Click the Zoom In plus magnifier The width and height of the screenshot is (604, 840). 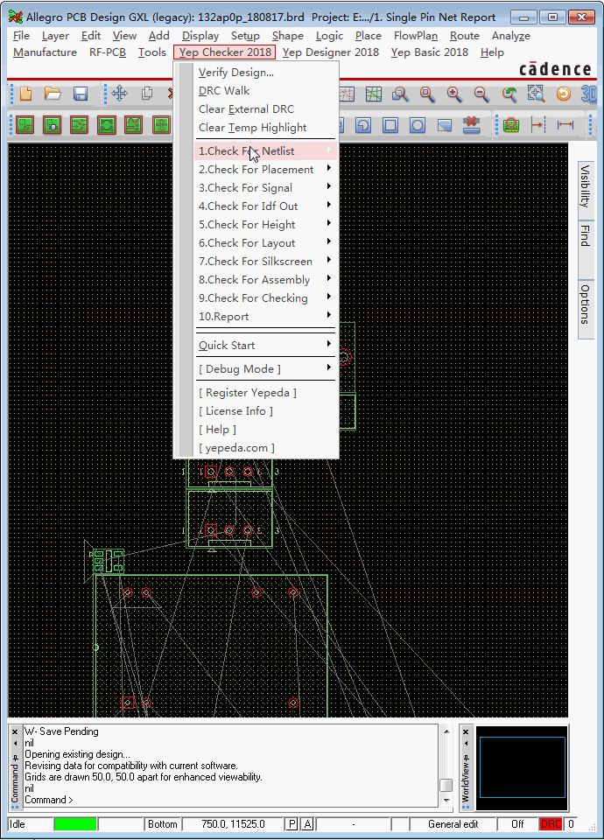454,94
